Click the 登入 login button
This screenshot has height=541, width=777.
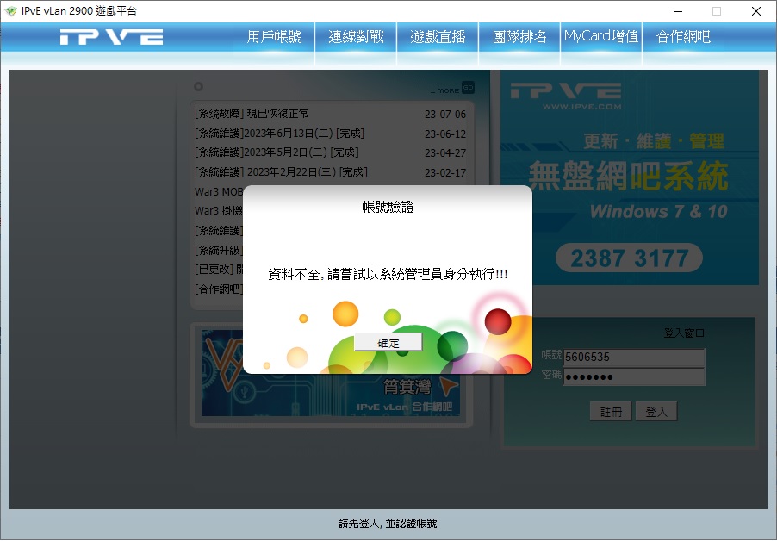(x=656, y=411)
